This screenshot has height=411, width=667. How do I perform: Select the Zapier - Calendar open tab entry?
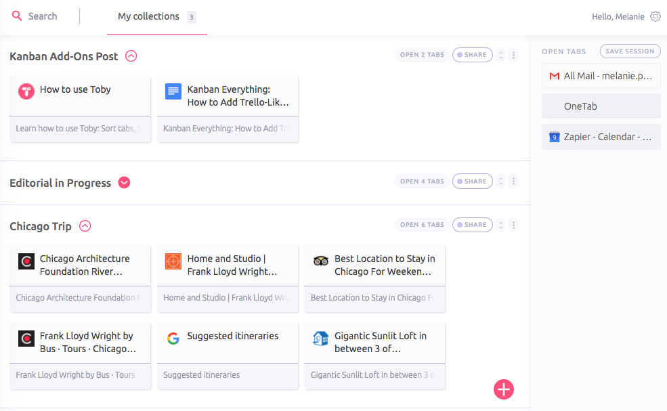click(601, 137)
